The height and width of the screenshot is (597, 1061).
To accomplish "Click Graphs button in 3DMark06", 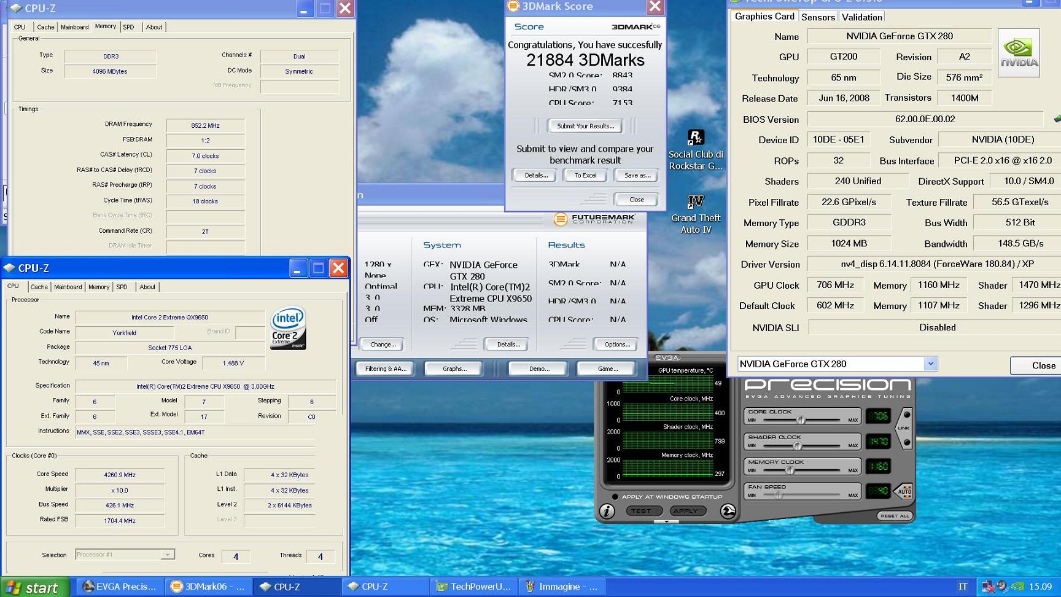I will click(454, 369).
